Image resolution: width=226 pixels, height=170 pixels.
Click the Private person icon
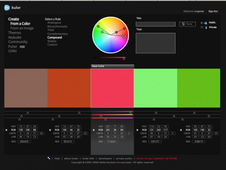206,28
